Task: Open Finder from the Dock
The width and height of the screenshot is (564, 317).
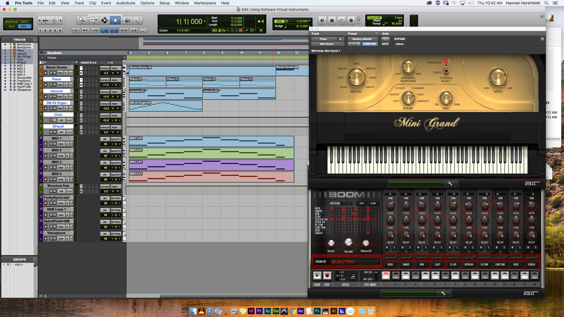Action: 193,311
